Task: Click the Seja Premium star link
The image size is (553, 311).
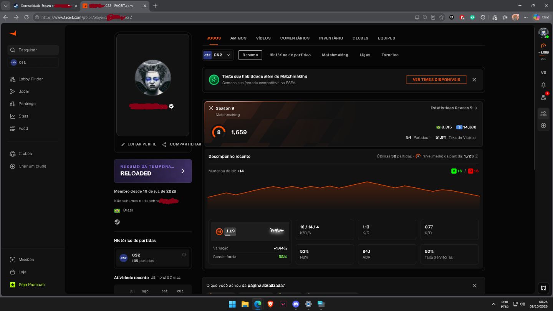Action: tap(27, 285)
